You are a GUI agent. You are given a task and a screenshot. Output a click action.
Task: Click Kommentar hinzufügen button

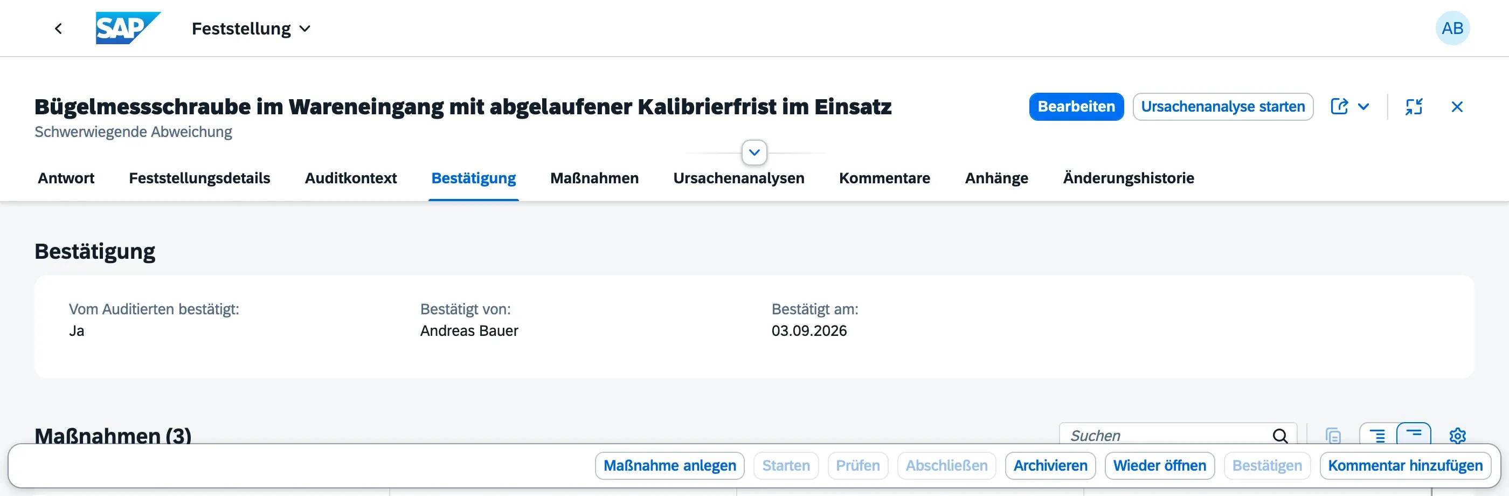[1405, 465]
